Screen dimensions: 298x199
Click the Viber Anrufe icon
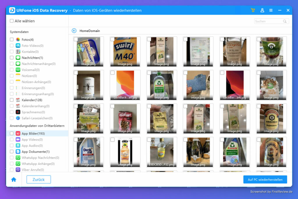click(x=18, y=170)
